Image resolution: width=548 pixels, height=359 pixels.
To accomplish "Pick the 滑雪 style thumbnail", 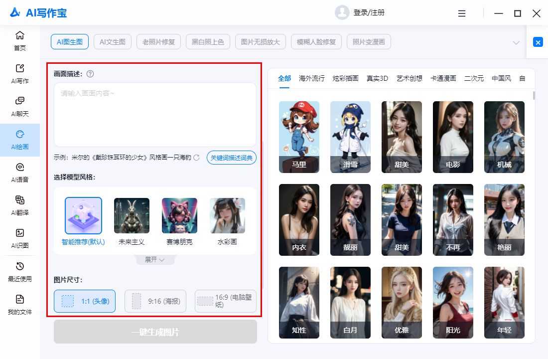I will tap(350, 137).
